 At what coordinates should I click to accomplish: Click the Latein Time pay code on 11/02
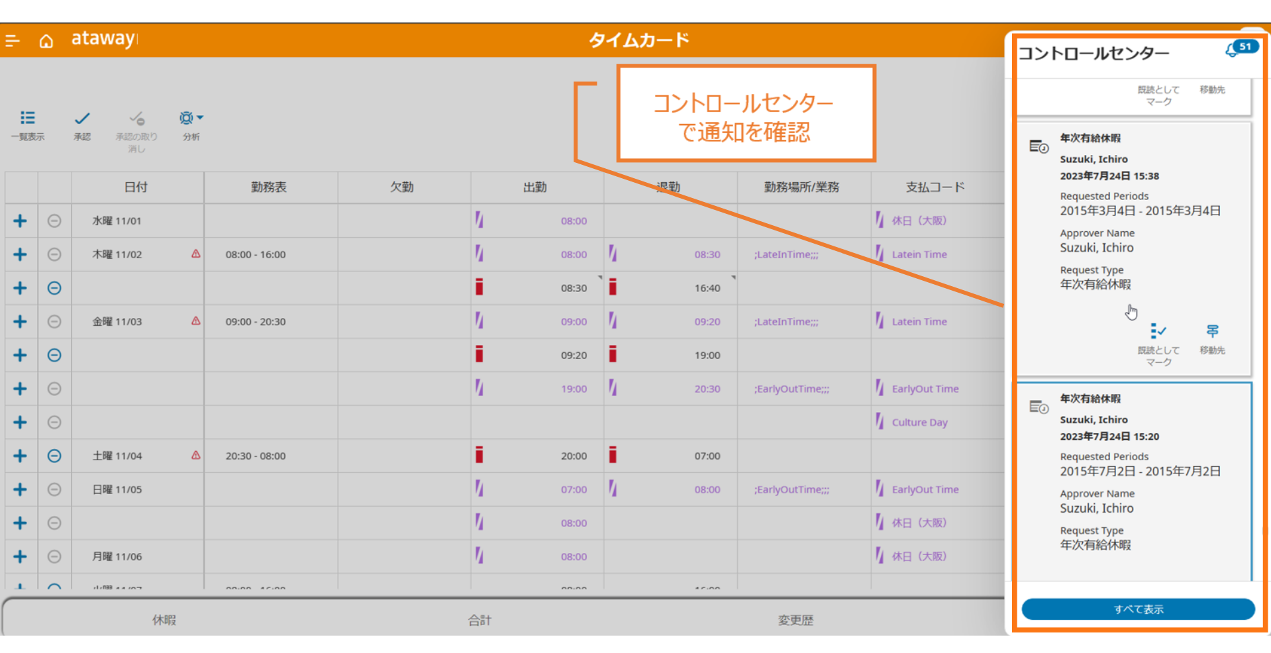919,254
